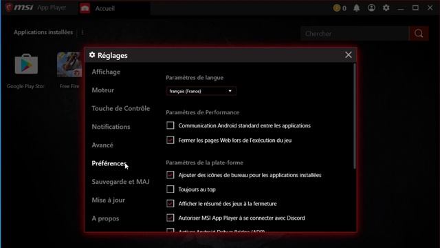
Task: Click the Accueil home tab icon
Action: 85,8
